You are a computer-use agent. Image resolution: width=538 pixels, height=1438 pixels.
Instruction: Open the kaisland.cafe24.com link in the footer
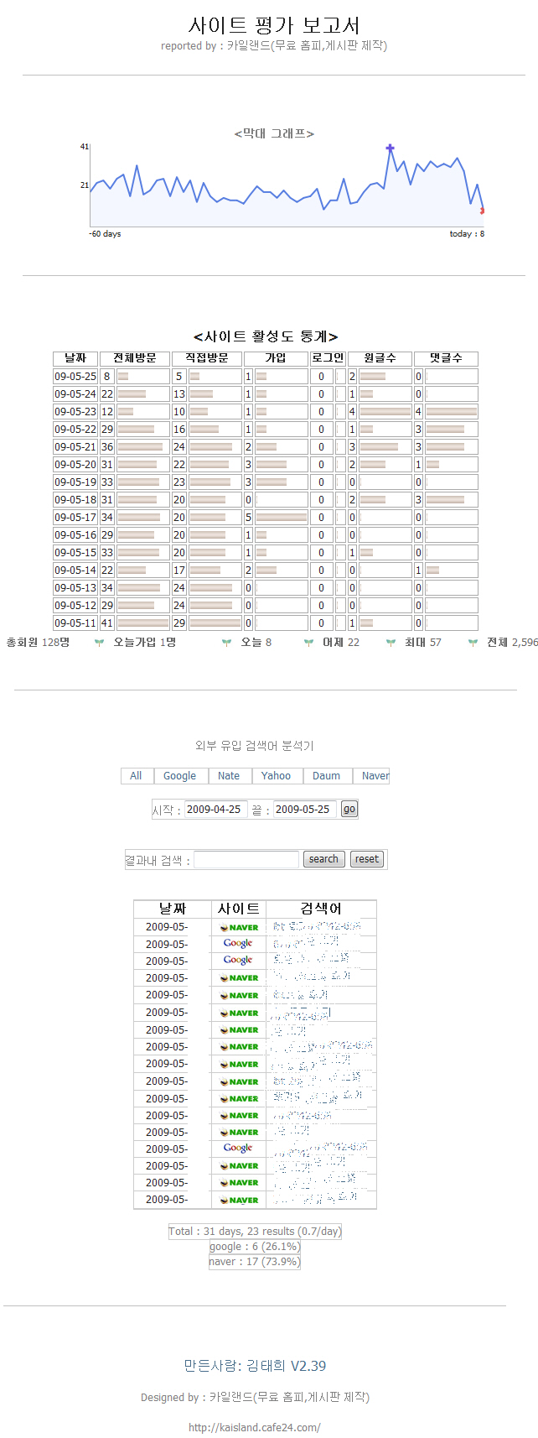tap(254, 1427)
